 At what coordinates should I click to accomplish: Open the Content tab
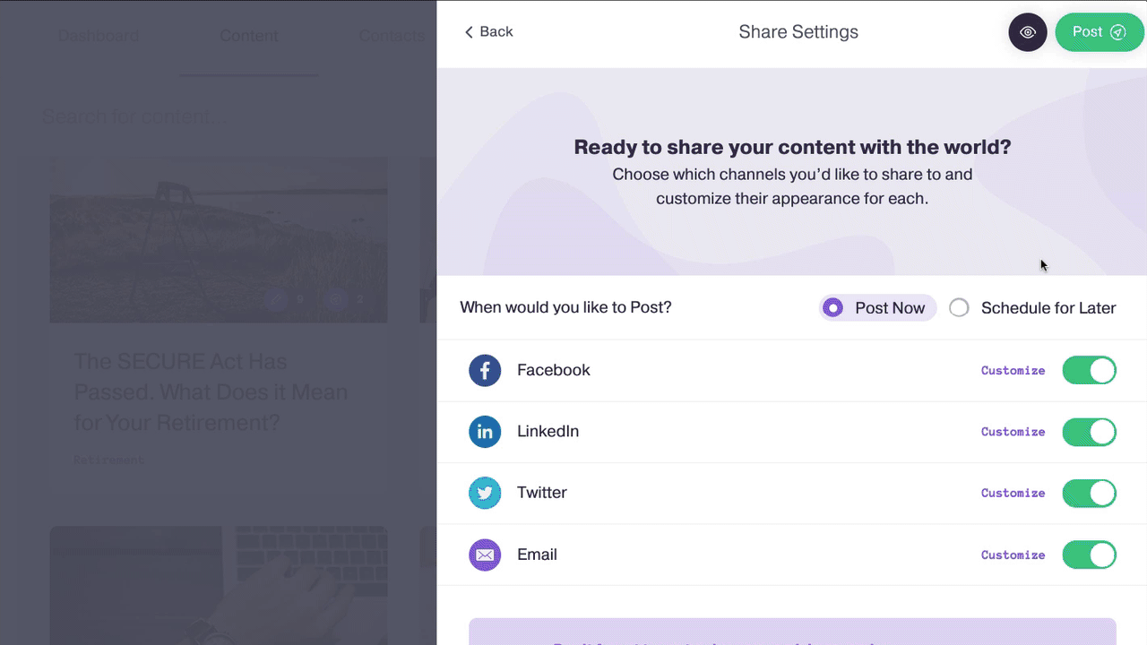(249, 36)
